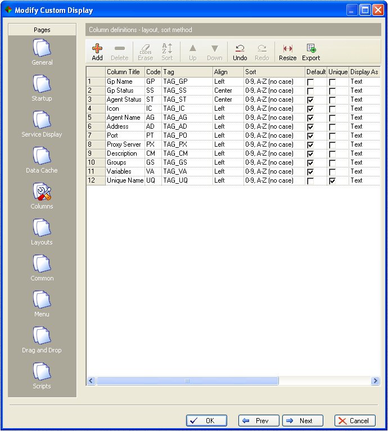Click the Column Title header
This screenshot has height=431, width=388.
point(124,72)
